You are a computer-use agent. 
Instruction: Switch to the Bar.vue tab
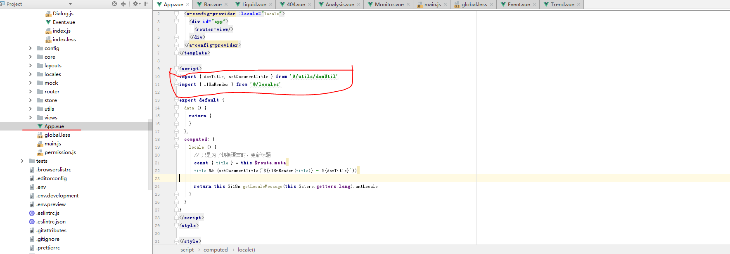point(213,5)
